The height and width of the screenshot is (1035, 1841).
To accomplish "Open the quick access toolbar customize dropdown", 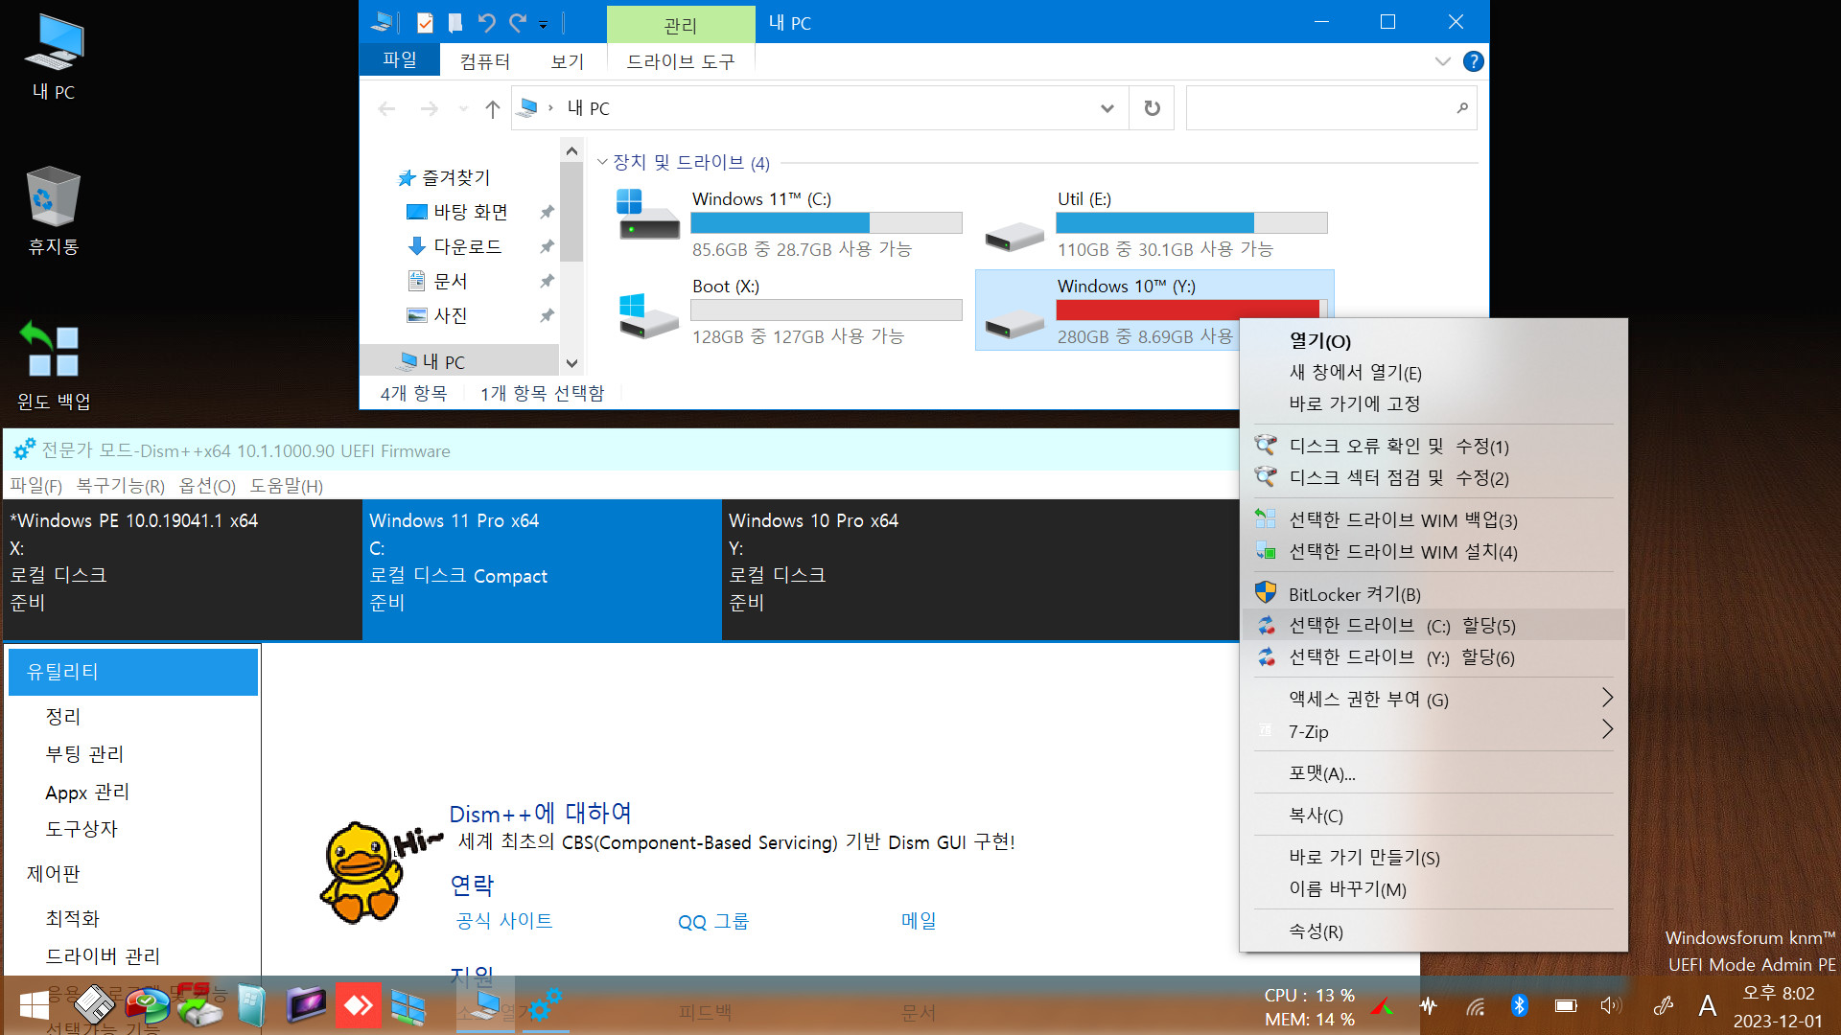I will pos(543,24).
